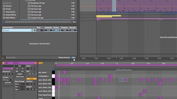
Task: Open the Sounds category icon
Action: 4,6
